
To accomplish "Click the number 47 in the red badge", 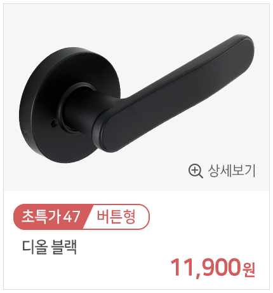I will coord(72,217).
